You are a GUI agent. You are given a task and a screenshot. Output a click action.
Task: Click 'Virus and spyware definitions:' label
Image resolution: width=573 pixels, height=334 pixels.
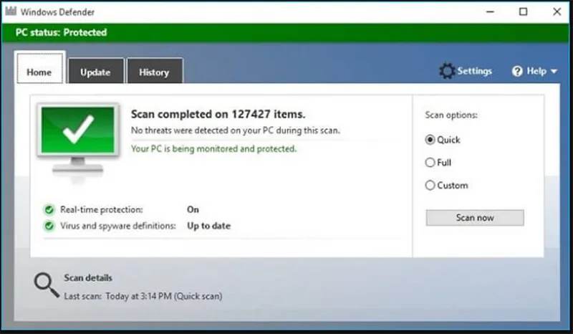pyautogui.click(x=117, y=226)
